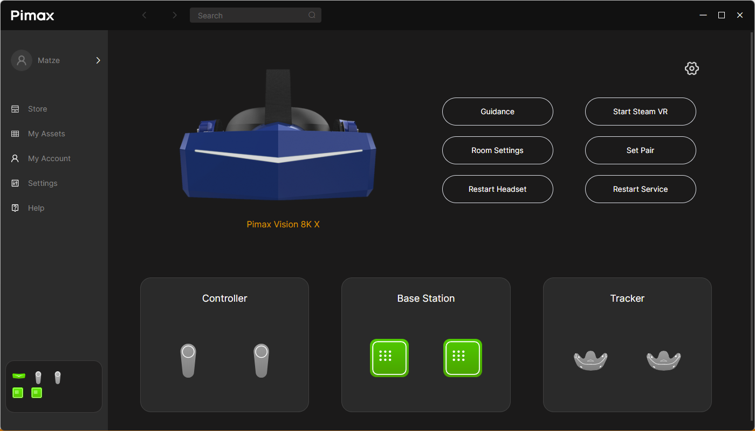Select the right green base station icon
Image resolution: width=755 pixels, height=431 pixels.
462,358
